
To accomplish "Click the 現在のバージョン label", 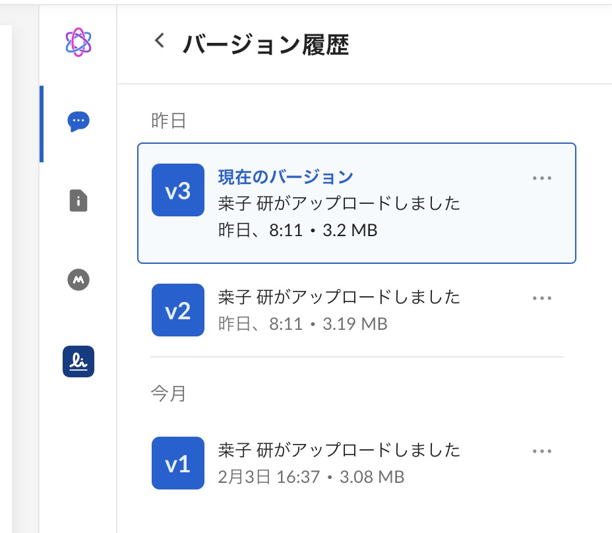I will 286,177.
